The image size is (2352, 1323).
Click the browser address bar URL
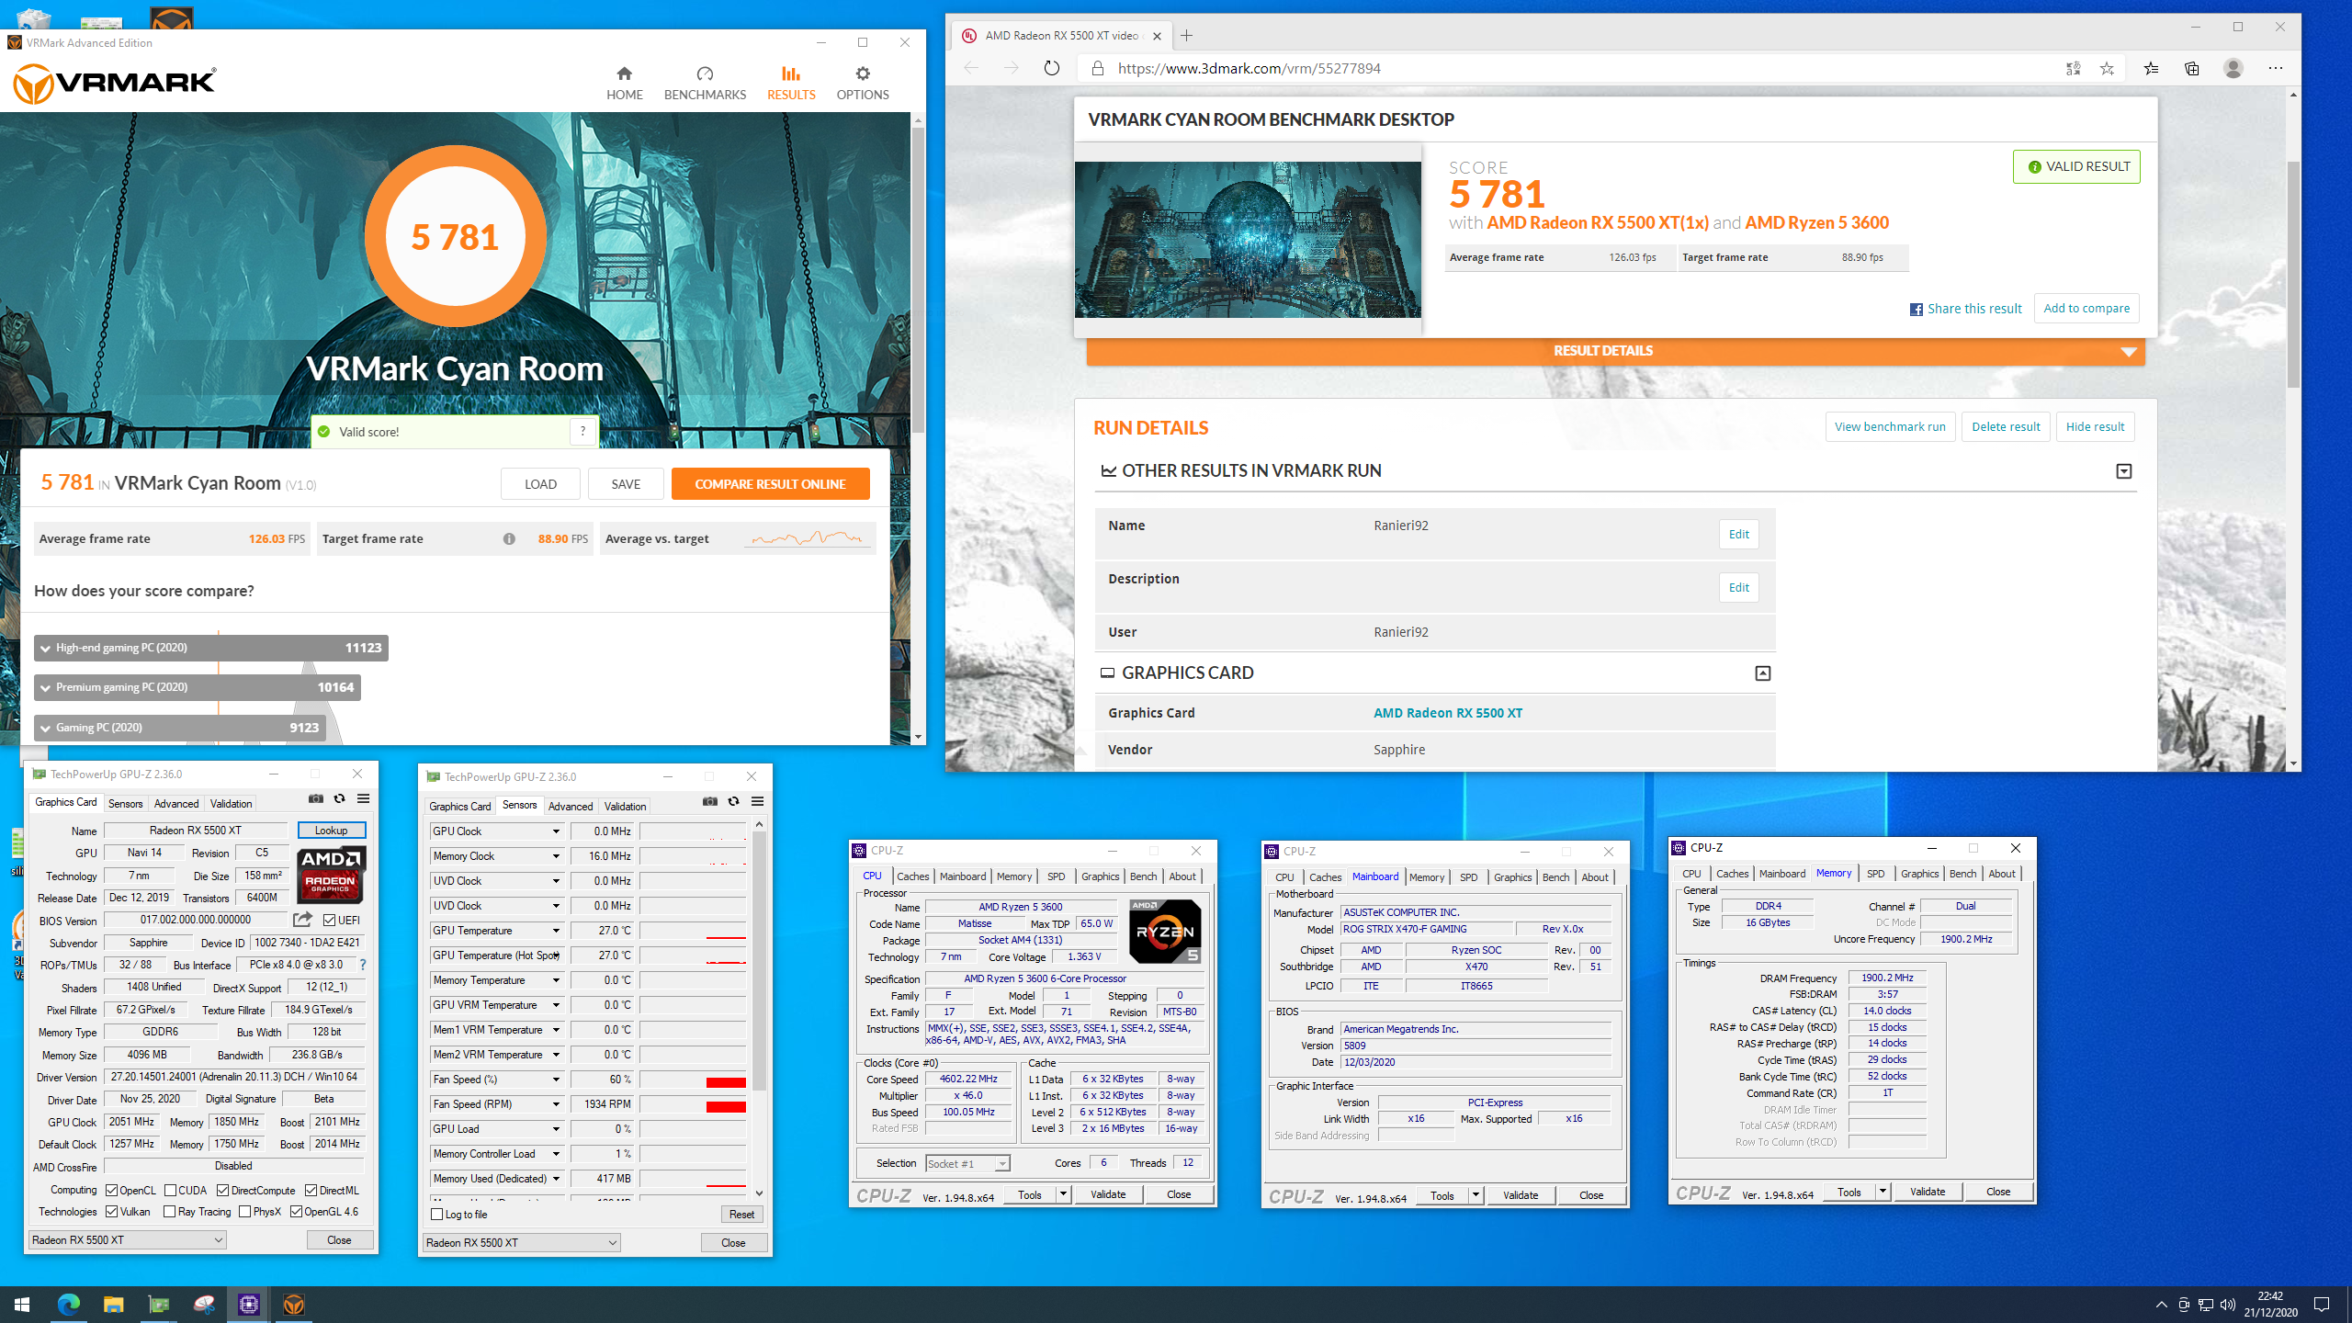tap(1249, 68)
